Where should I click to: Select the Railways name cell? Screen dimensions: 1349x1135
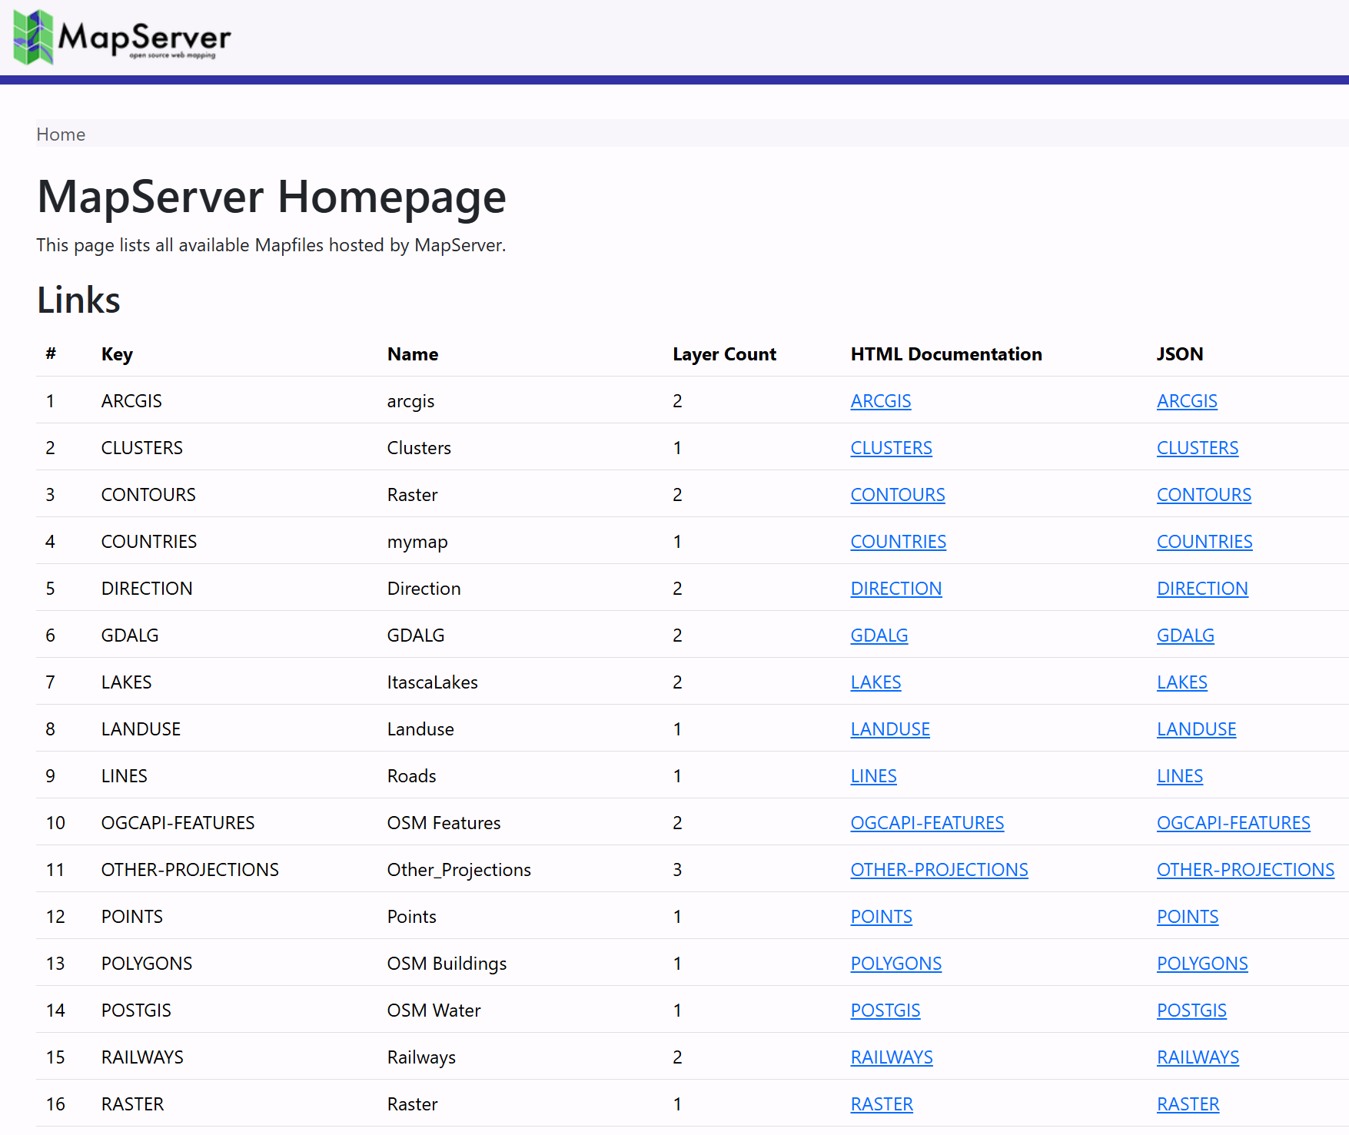421,1057
